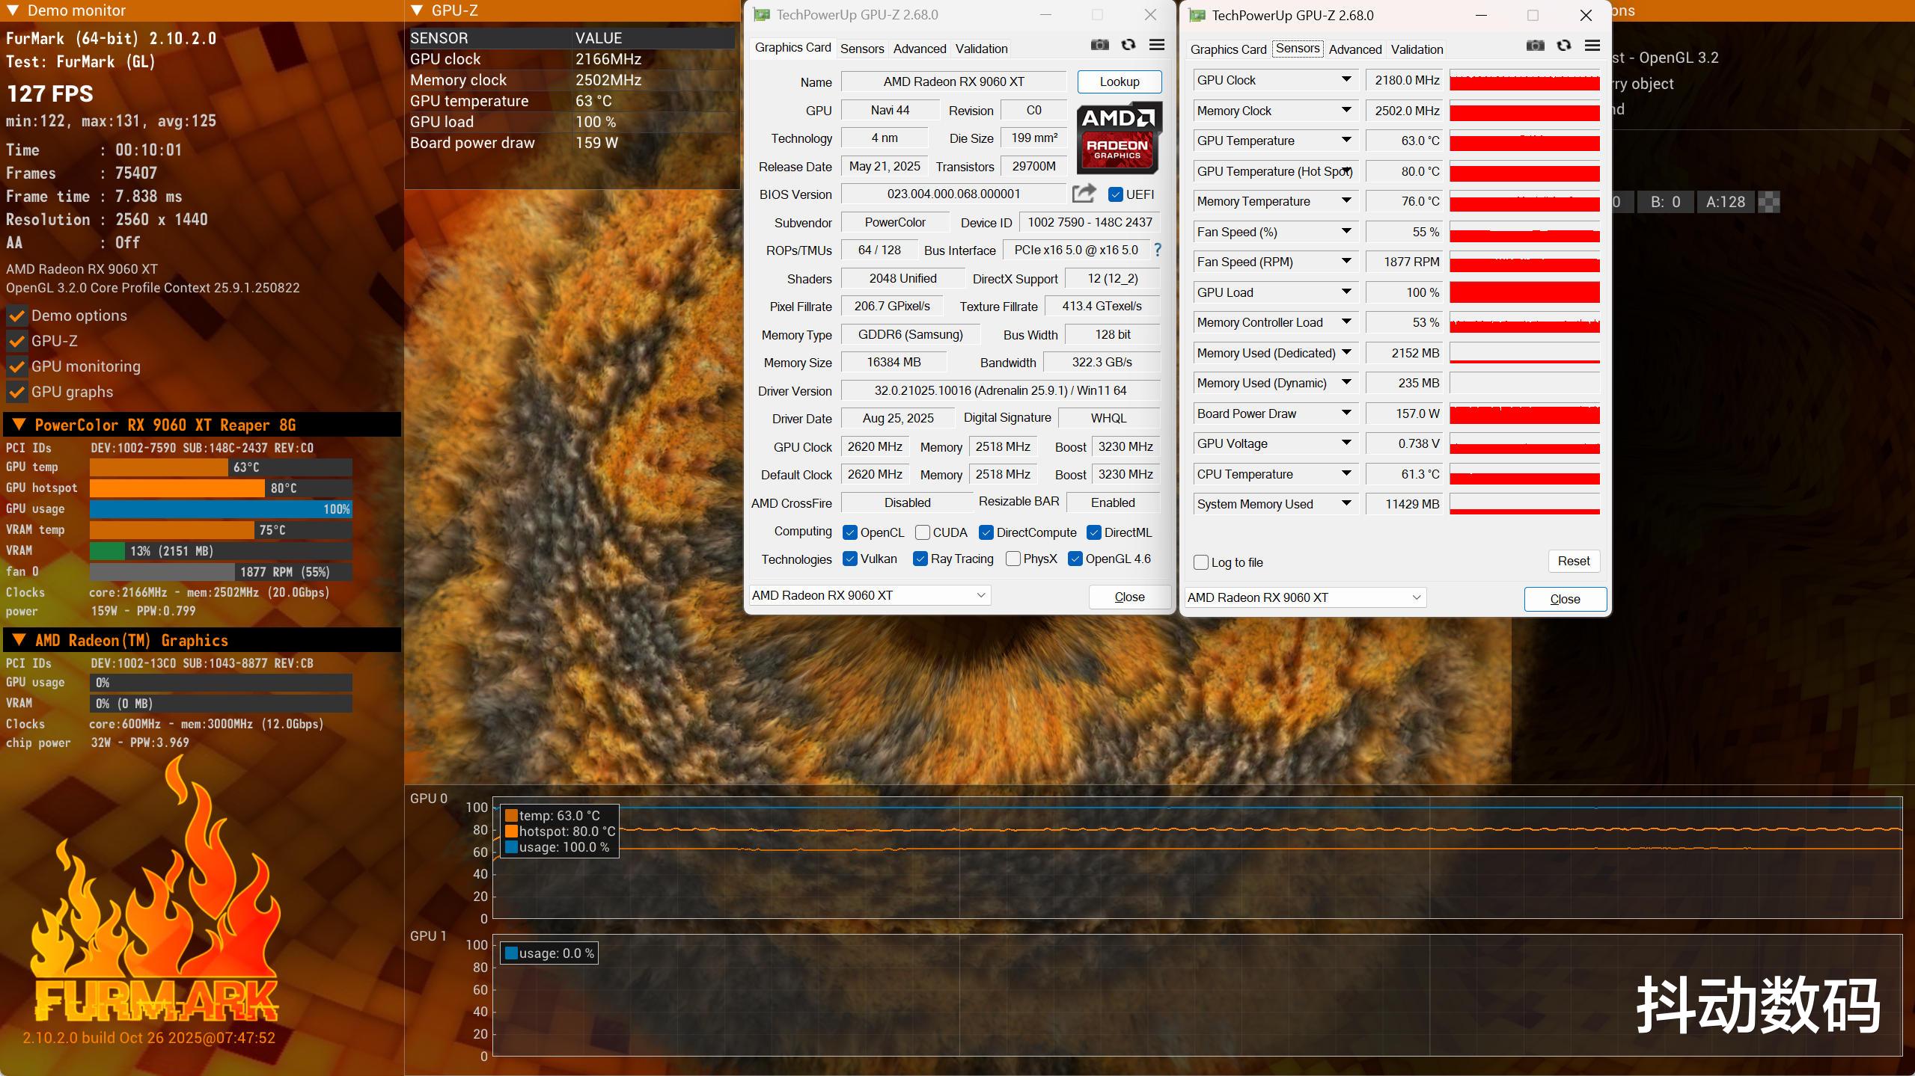The image size is (1915, 1076).
Task: Open hamburger menu in Graphics Card window
Action: 1157,45
